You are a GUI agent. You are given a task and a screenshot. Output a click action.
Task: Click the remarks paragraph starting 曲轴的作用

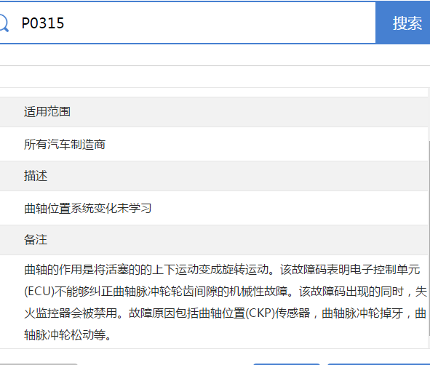coord(225,302)
